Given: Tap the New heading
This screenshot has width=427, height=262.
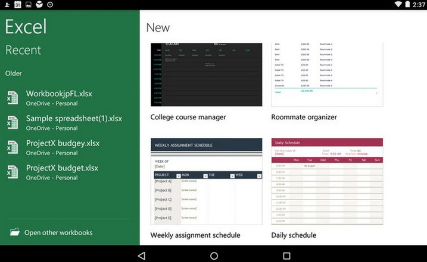Looking at the screenshot, I should tap(158, 28).
